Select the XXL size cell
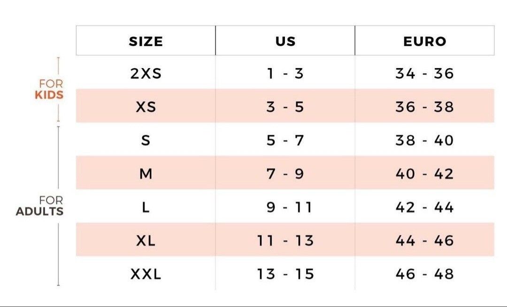507x307 pixels. [146, 274]
